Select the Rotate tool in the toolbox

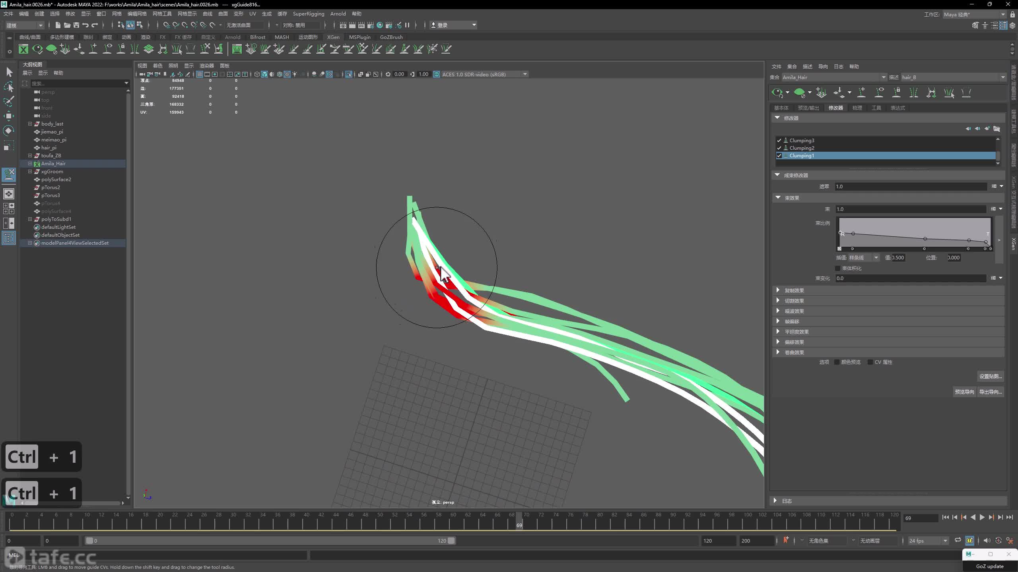(9, 131)
